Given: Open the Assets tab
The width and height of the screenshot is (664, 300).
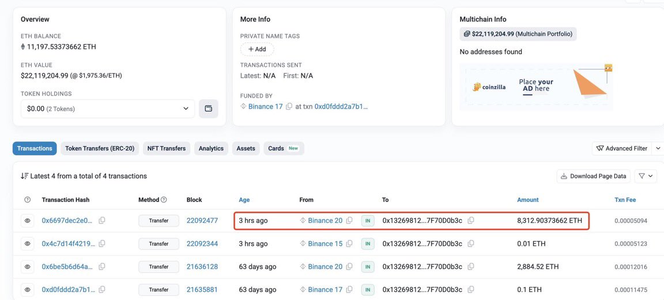Looking at the screenshot, I should click(x=246, y=148).
